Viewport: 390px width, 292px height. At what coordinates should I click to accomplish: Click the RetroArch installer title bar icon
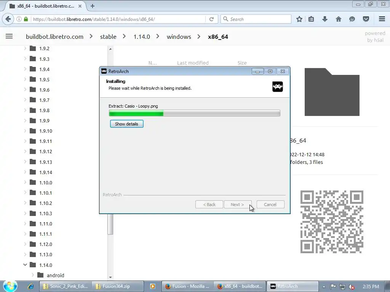(104, 71)
